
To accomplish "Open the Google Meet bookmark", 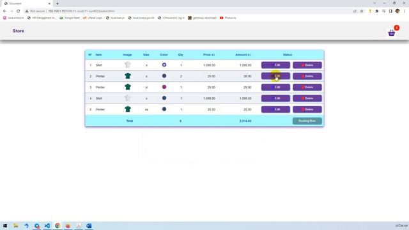I will click(70, 18).
